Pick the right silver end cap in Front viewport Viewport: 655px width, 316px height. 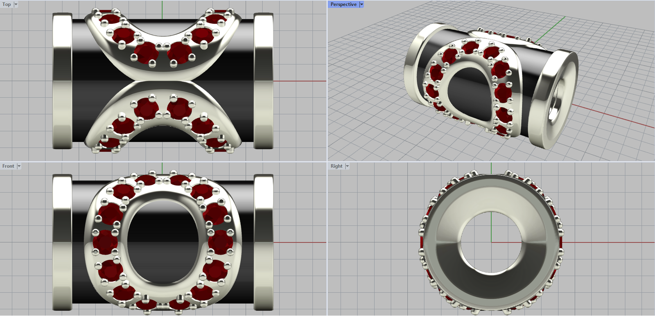[x=263, y=242]
